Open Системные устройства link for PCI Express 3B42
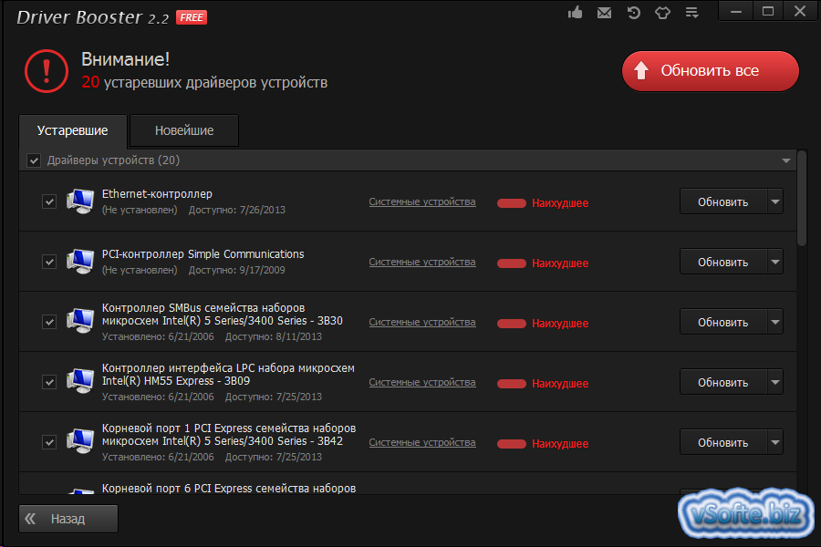The image size is (821, 547). click(x=422, y=442)
